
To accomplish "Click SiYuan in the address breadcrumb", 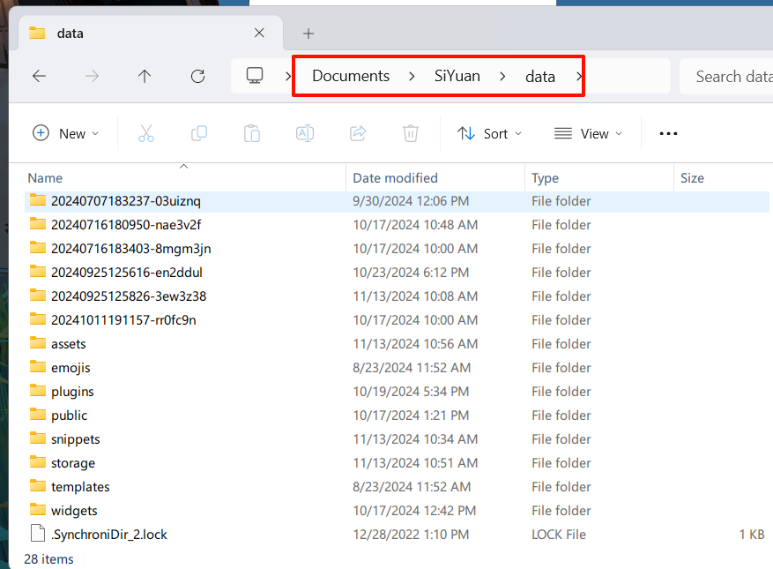I will 457,76.
